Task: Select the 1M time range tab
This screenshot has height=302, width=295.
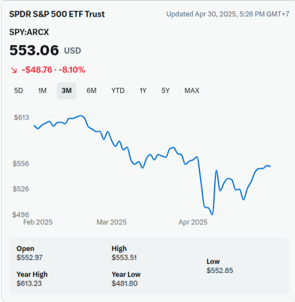Action: coord(42,91)
